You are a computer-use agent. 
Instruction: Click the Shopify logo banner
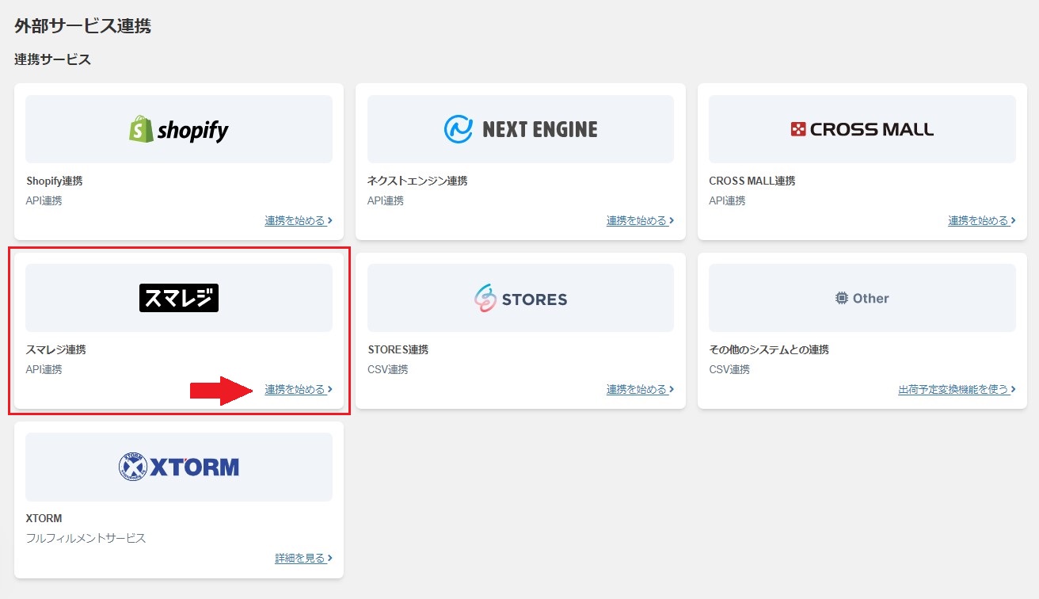pyautogui.click(x=179, y=129)
